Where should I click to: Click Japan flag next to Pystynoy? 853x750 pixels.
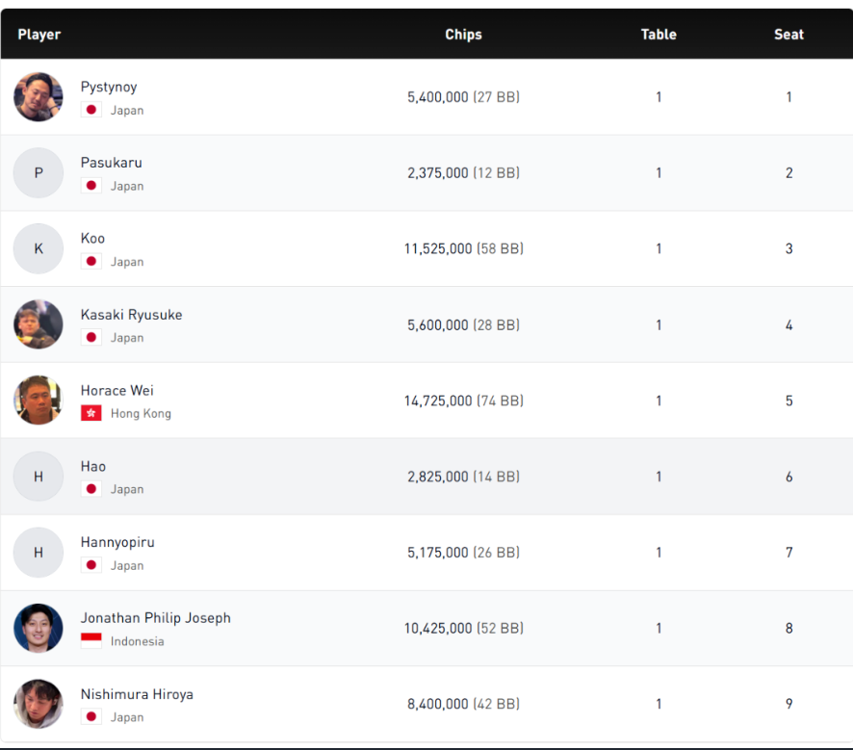click(91, 110)
